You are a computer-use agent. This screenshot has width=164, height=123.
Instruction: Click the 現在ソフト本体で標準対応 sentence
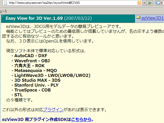[46, 51]
